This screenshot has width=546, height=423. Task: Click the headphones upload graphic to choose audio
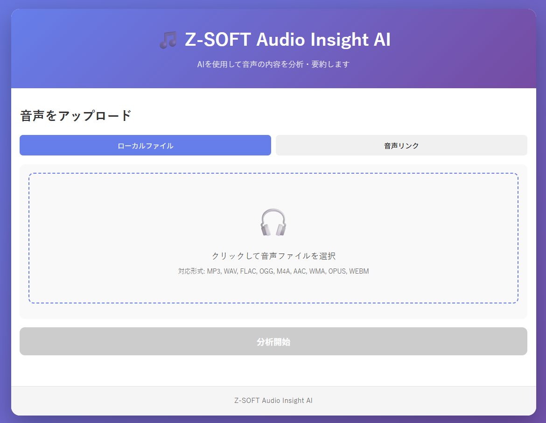tap(273, 223)
